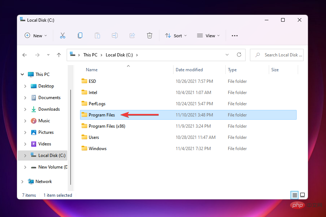Cut the selected folder with scissors icon

pyautogui.click(x=63, y=35)
